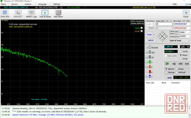Adjust the End time spinner arrows
Viewport: 191px width, 118px height.
154,24
